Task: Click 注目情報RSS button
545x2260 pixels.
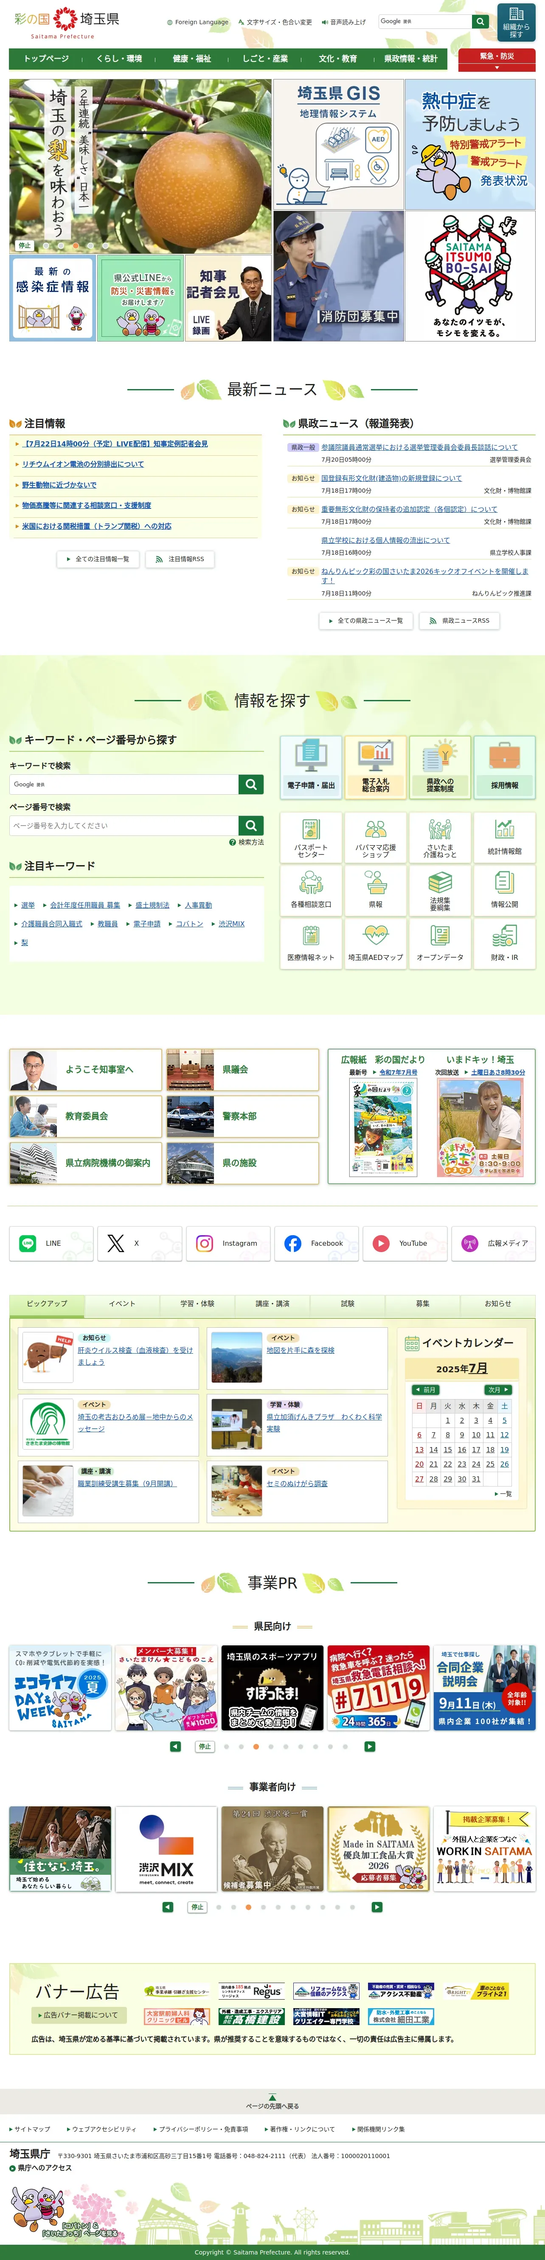Action: (x=180, y=559)
